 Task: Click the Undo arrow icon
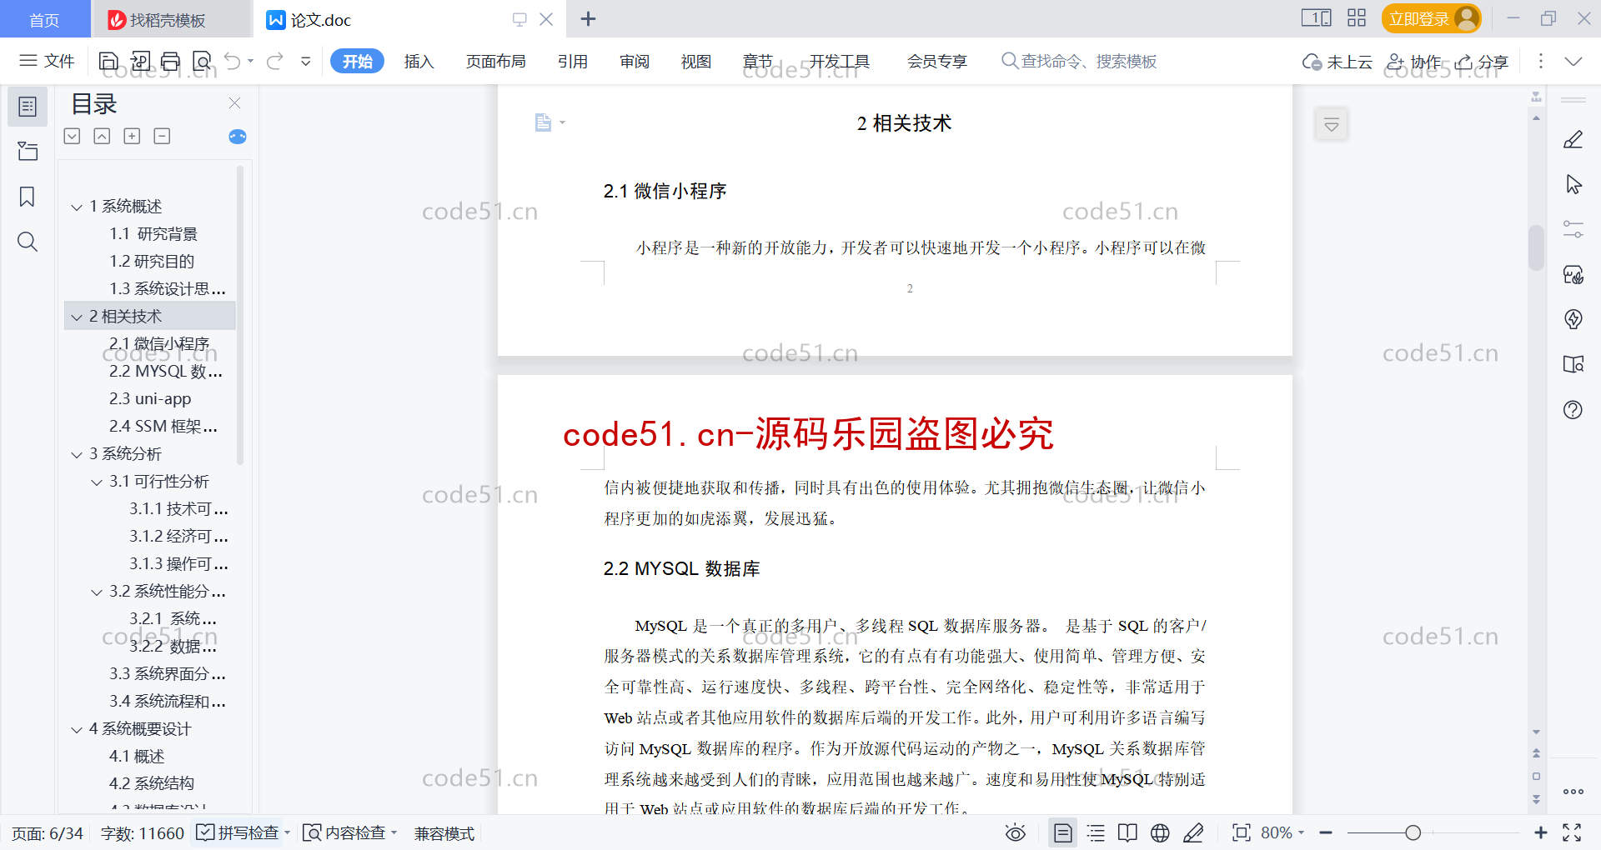click(233, 61)
